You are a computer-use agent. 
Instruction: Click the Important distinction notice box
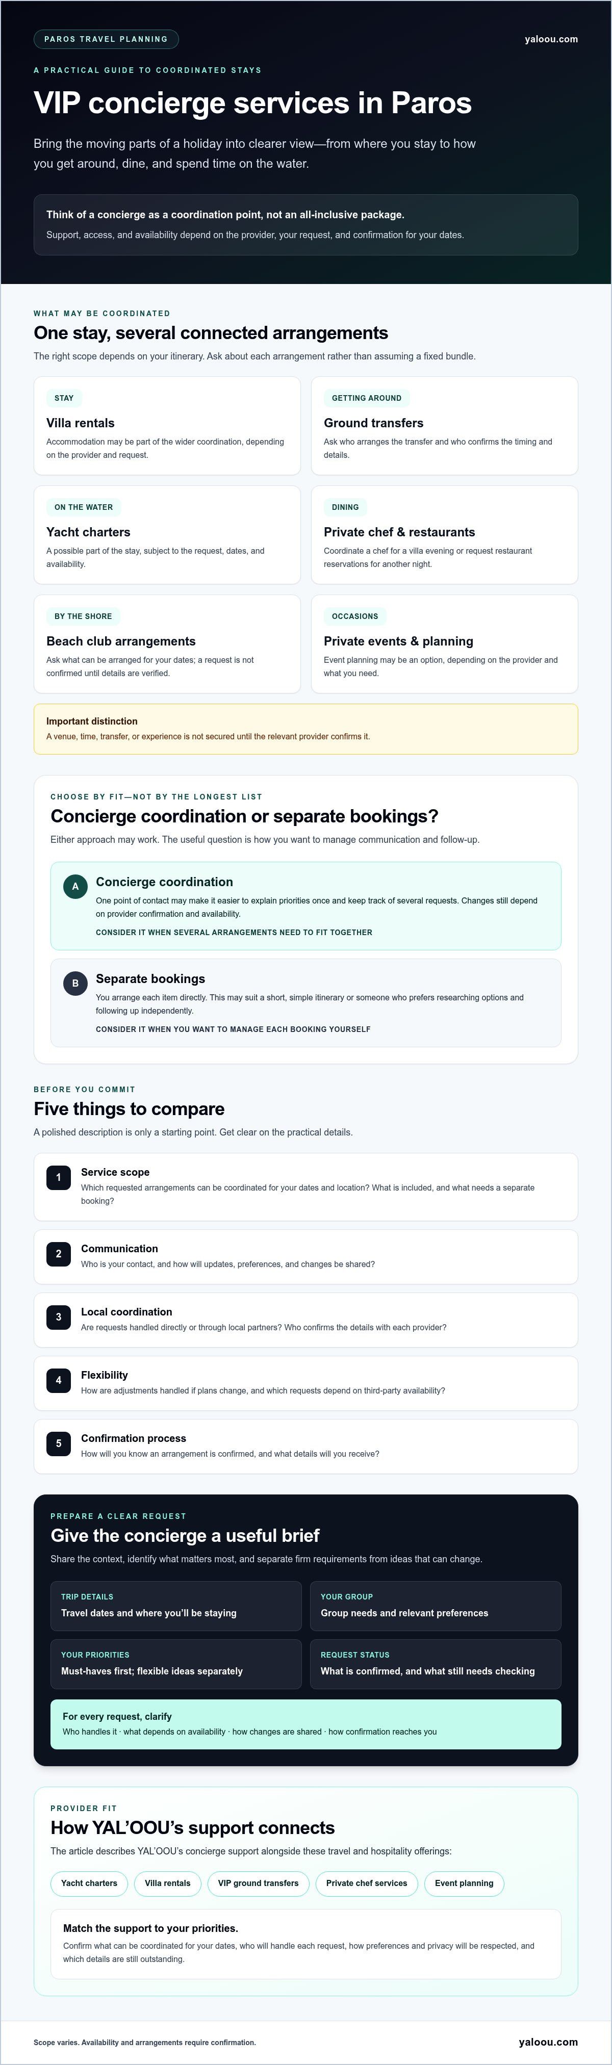305,729
